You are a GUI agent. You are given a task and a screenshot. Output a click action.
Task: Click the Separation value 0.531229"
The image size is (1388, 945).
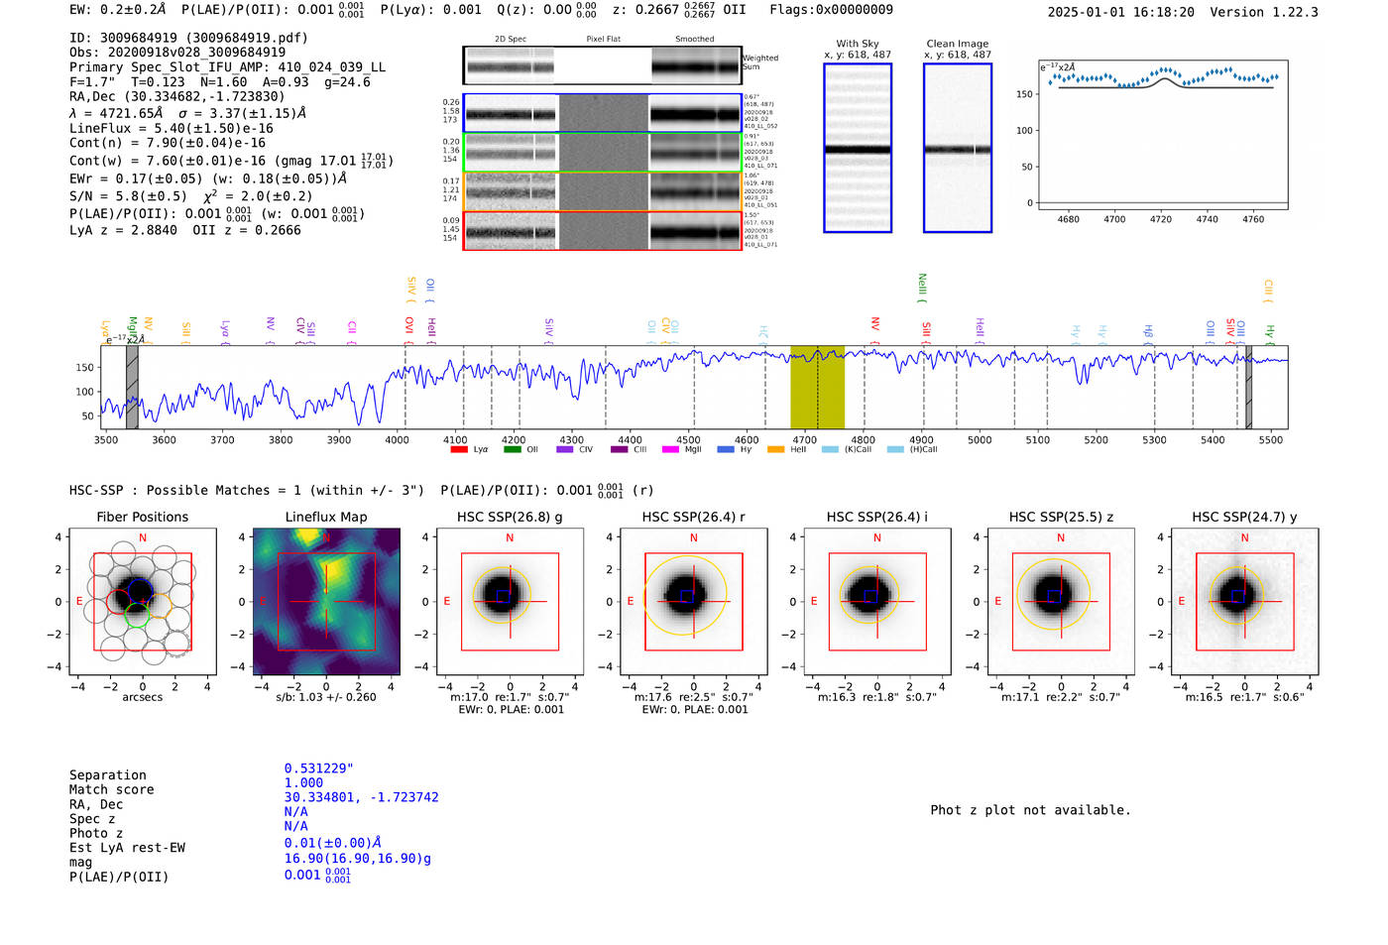[x=319, y=768]
